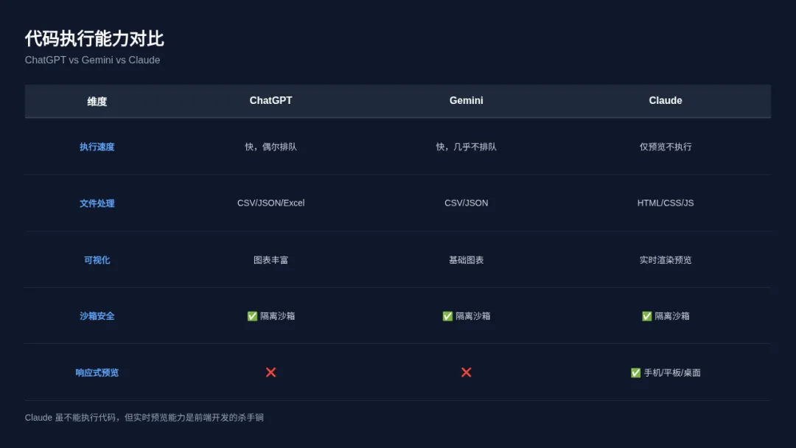Click the cell HTML/CSS/JS
Screen dimensions: 796x448
point(666,203)
